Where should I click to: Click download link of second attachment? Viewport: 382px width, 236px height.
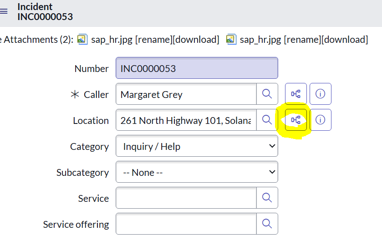345,40
